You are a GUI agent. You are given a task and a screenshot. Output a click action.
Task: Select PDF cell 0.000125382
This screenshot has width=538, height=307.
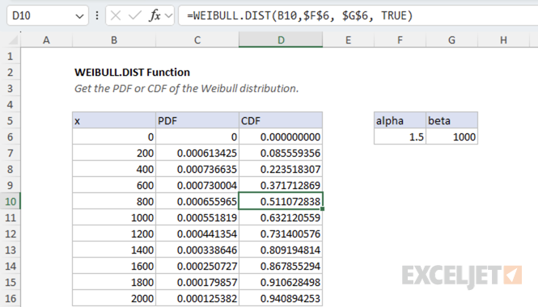[197, 298]
